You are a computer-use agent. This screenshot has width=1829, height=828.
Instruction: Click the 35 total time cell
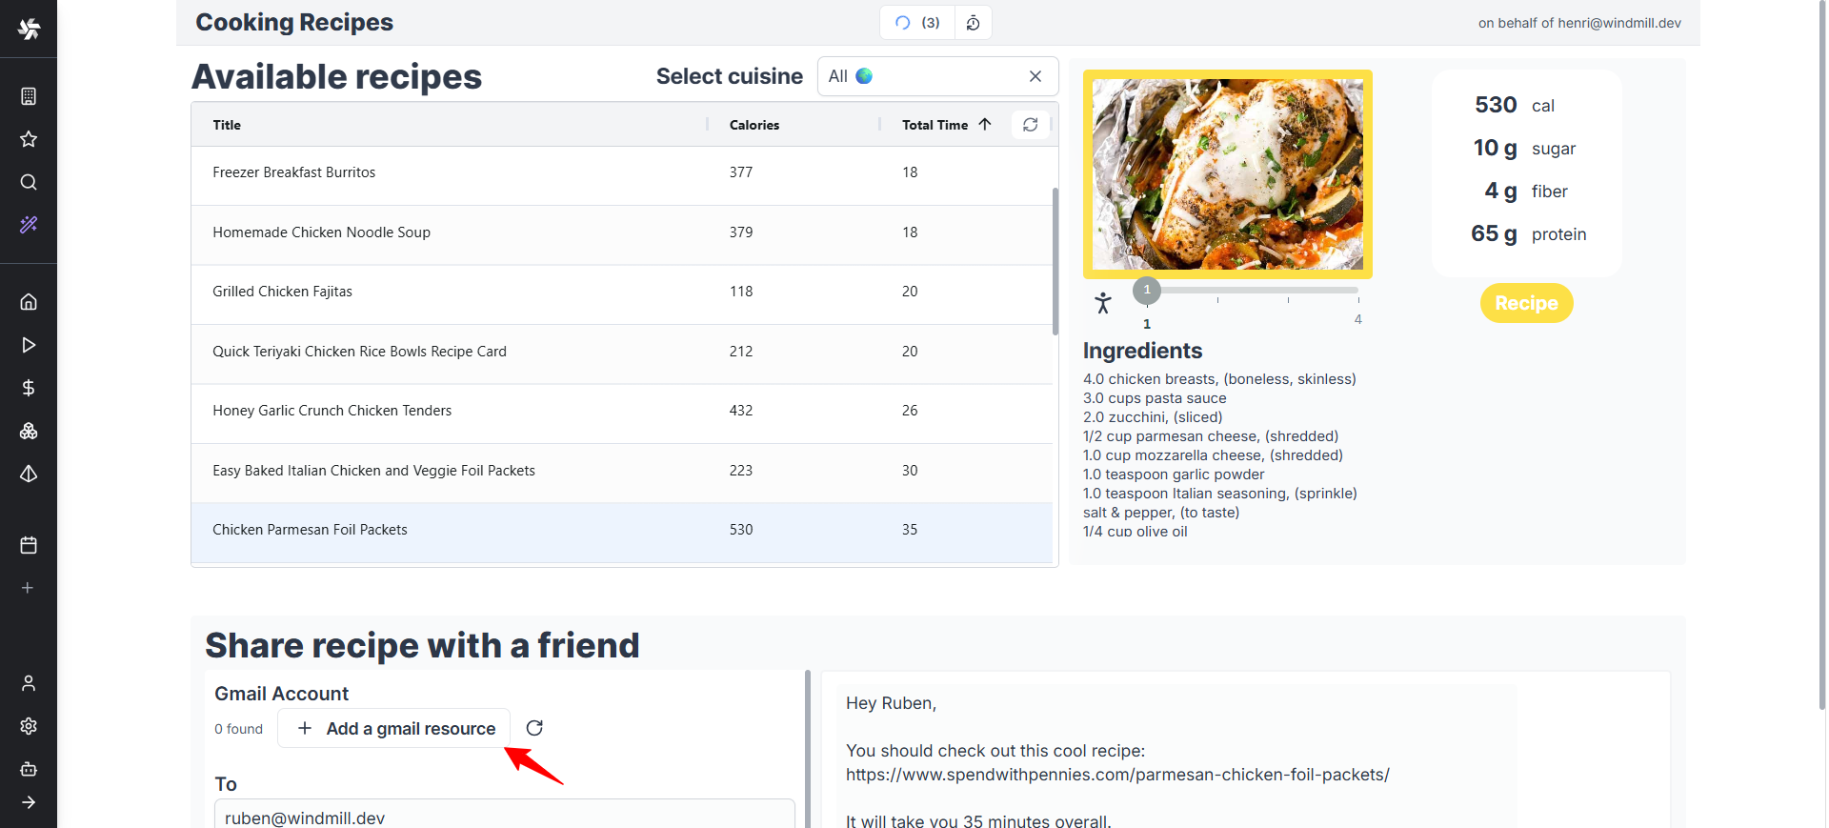pos(910,530)
